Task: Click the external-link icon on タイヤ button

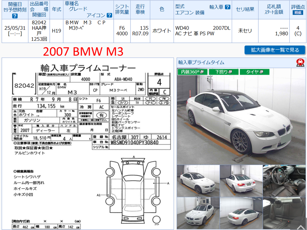Action: pyautogui.click(x=261, y=72)
